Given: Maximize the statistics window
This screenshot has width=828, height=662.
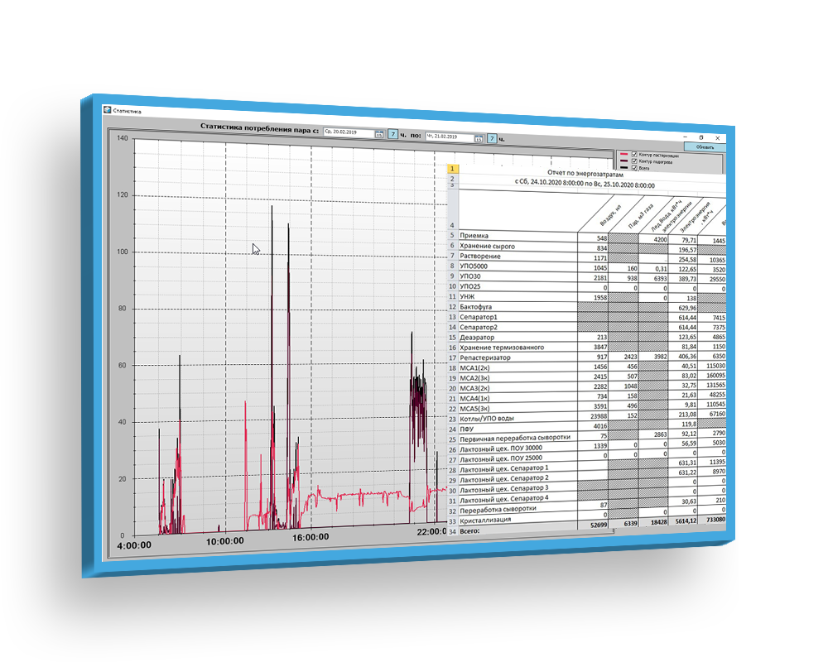Looking at the screenshot, I should (701, 137).
